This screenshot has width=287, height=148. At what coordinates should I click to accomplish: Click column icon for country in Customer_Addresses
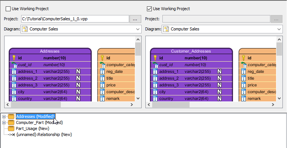pyautogui.click(x=155, y=98)
